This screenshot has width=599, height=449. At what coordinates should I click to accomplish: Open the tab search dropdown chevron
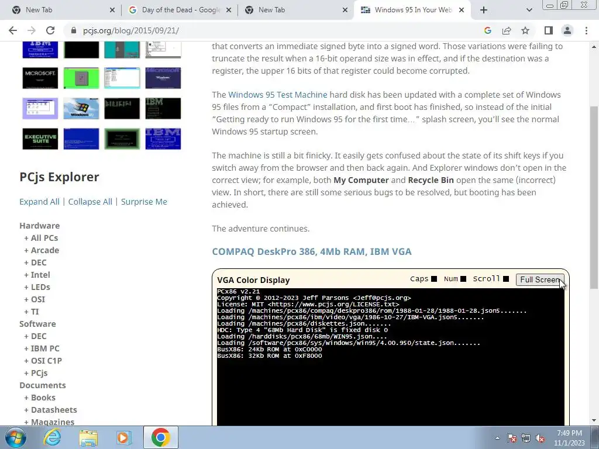(x=529, y=10)
